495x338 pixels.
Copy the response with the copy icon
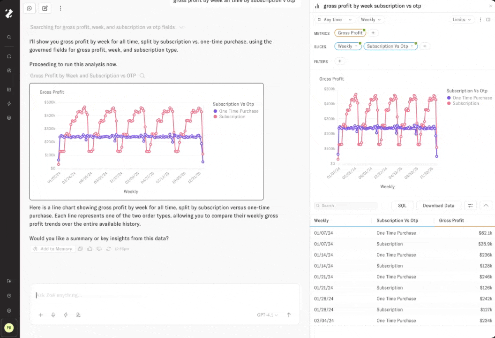(80, 249)
